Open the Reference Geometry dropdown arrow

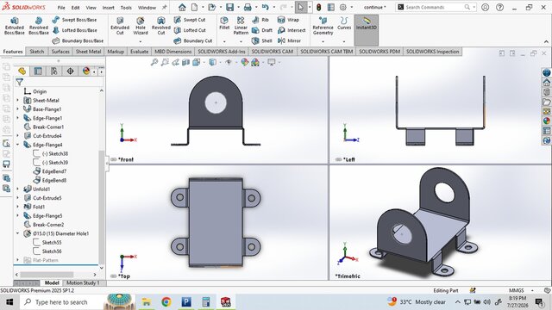tap(323, 41)
